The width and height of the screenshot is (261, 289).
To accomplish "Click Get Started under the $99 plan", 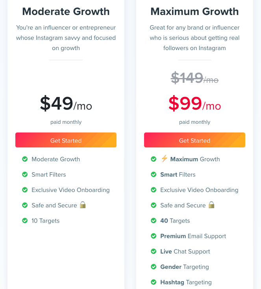I will [x=194, y=140].
